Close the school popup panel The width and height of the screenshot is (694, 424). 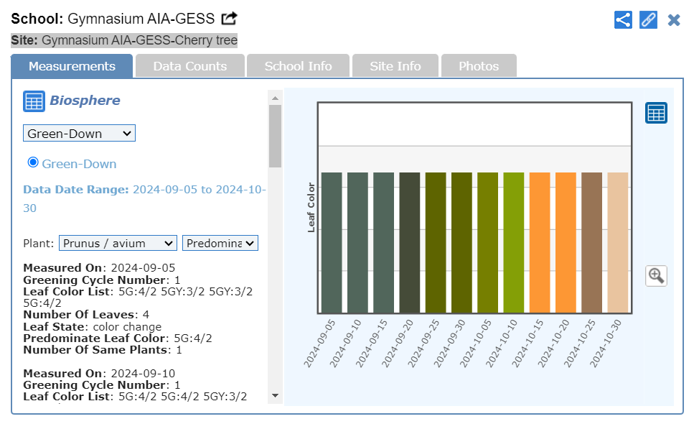pos(674,20)
